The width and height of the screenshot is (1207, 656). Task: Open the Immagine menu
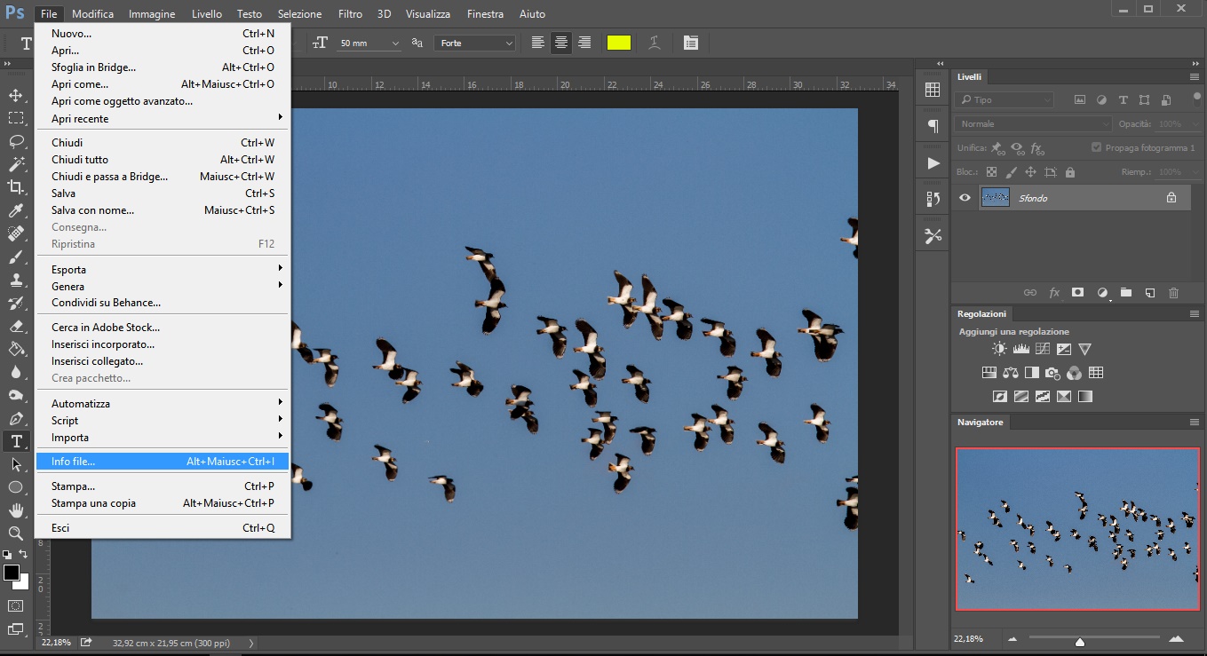(152, 14)
